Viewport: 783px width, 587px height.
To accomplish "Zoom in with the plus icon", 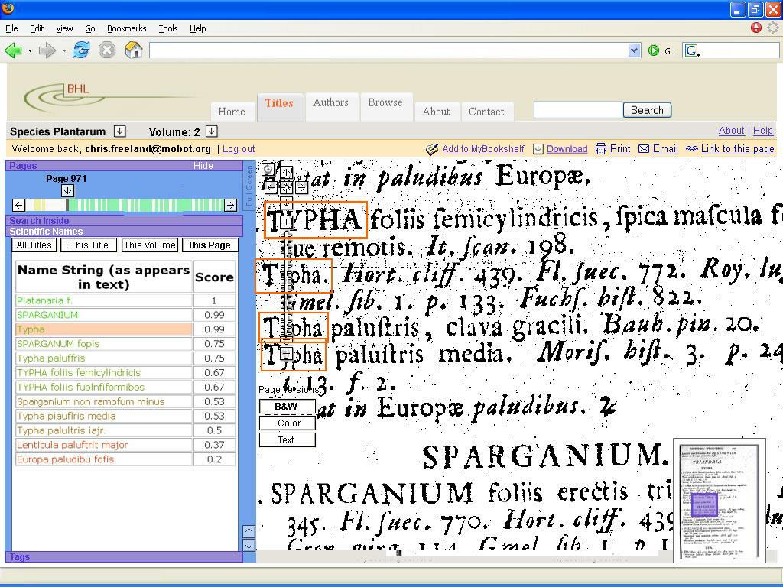I will coord(286,222).
